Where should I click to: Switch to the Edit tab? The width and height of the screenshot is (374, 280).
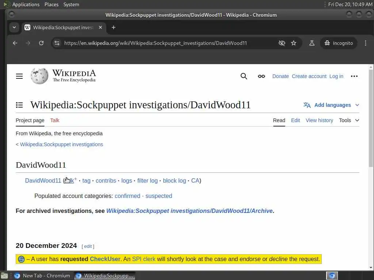(295, 120)
